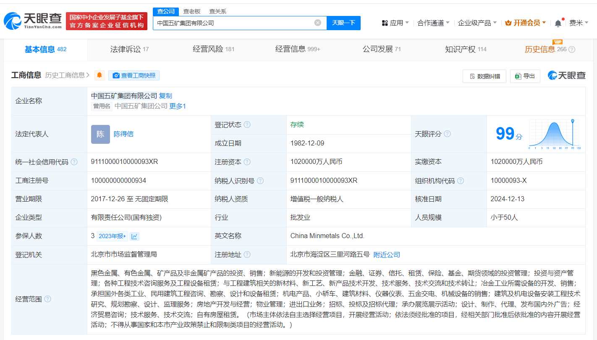Click the help icon beside 天眼评分

pyautogui.click(x=448, y=134)
